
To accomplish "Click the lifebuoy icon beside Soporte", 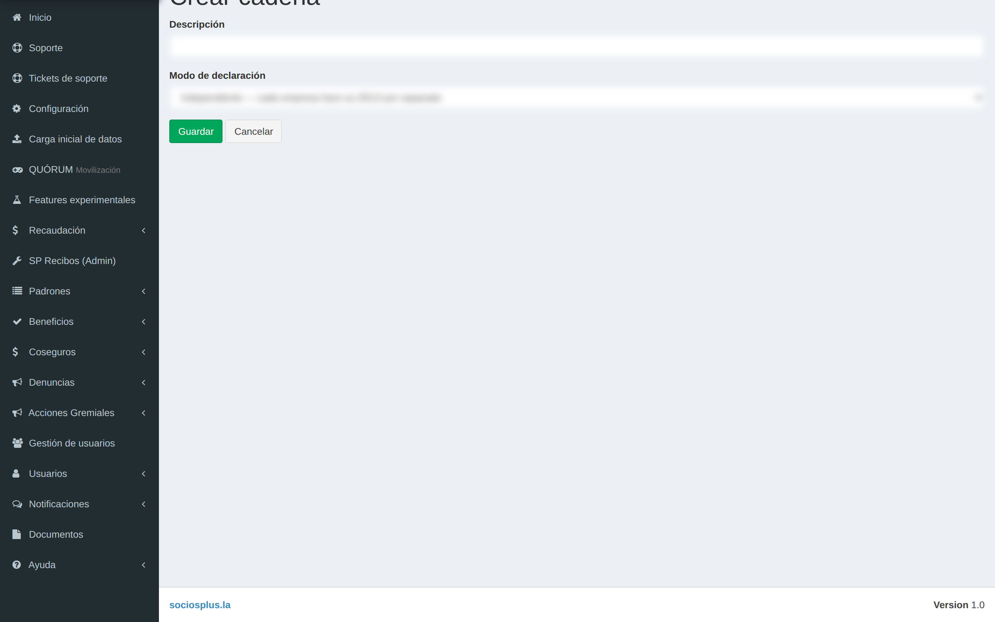I will (17, 48).
